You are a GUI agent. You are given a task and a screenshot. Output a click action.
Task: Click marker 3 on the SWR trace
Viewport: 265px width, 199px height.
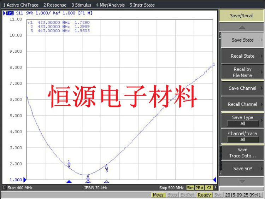pos(106,169)
